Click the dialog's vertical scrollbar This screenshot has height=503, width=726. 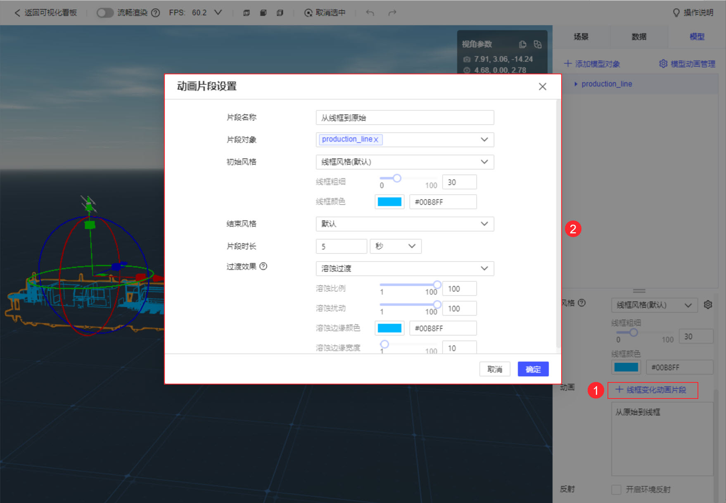(x=558, y=223)
